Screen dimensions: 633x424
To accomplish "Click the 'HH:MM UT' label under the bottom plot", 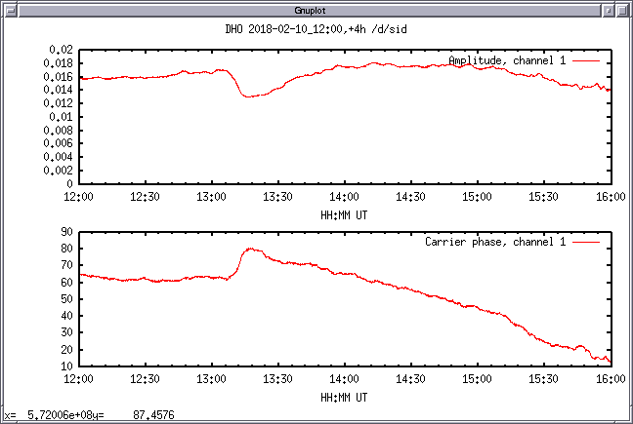I will tap(344, 398).
